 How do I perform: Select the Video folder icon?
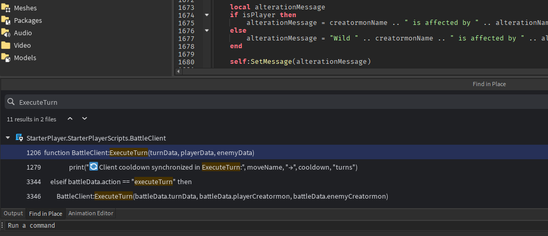coord(6,46)
